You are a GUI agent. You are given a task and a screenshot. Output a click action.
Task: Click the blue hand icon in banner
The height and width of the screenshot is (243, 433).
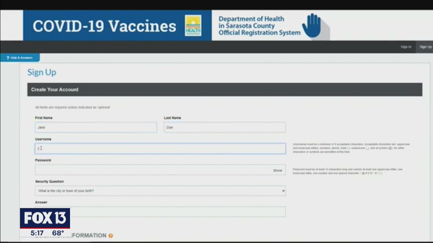pyautogui.click(x=312, y=26)
